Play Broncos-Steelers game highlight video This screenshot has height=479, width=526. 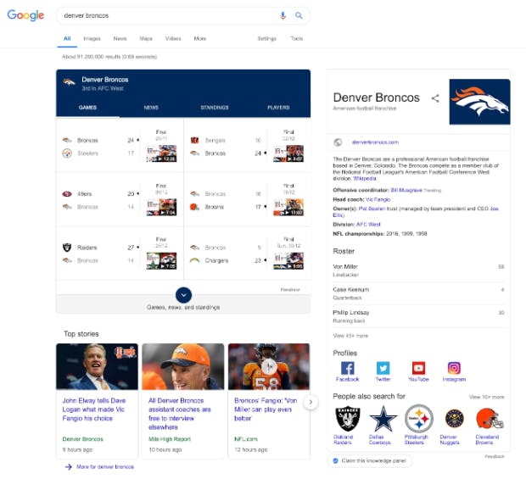coord(161,153)
